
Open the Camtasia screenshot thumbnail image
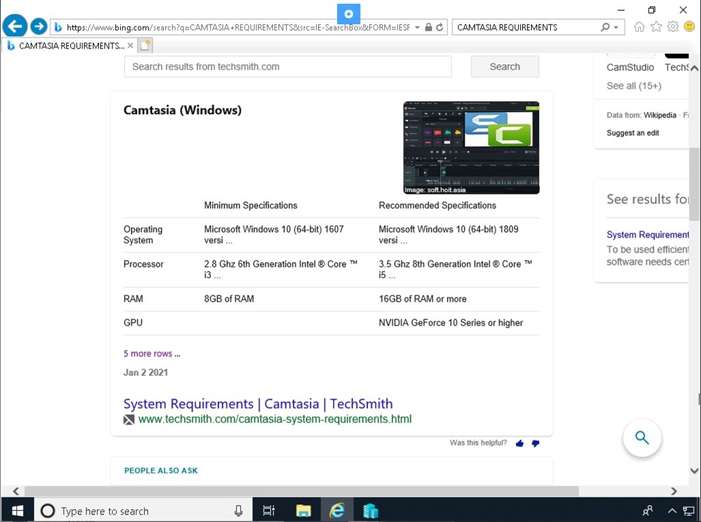pos(471,147)
